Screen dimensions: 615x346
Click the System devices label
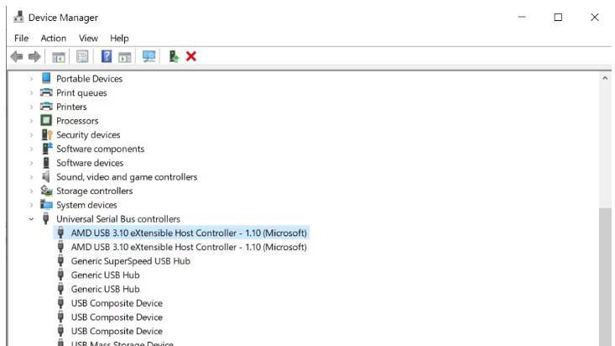pyautogui.click(x=86, y=205)
